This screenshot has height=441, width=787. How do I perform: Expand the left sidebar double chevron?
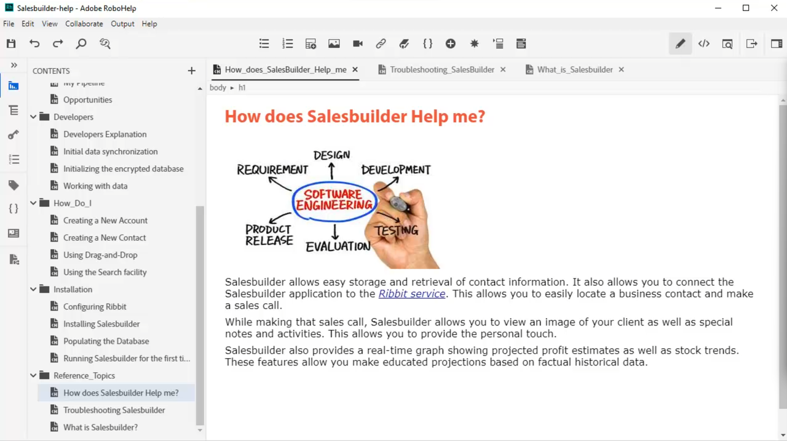coord(14,65)
